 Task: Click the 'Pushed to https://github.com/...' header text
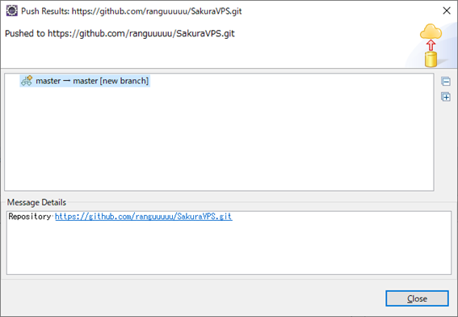pos(120,34)
